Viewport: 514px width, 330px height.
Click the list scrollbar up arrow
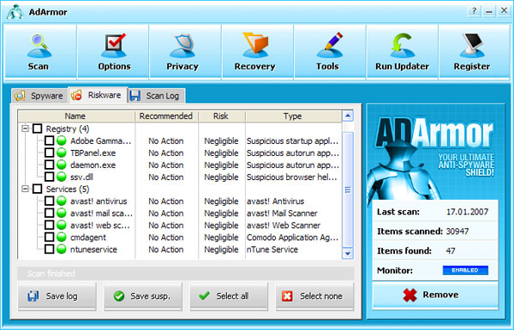(x=348, y=116)
